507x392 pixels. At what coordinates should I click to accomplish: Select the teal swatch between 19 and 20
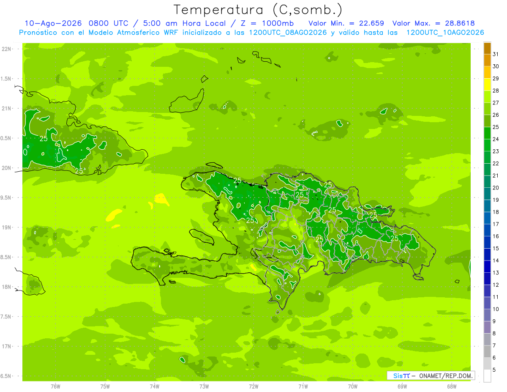point(487,194)
